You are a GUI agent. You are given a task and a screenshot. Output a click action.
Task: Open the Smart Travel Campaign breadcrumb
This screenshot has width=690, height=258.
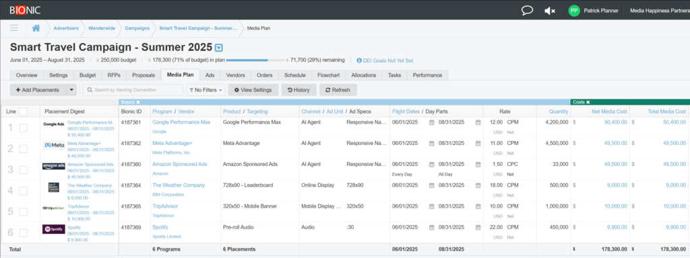point(198,28)
